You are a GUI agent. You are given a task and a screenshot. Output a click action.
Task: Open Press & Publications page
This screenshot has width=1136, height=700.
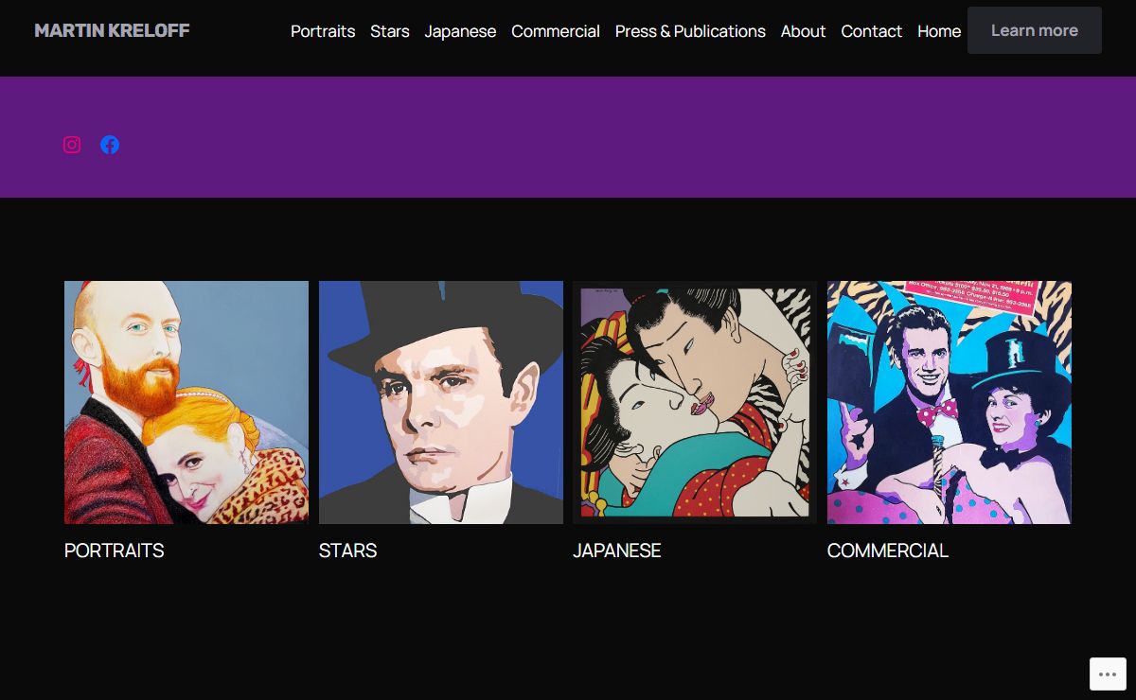[x=690, y=31]
